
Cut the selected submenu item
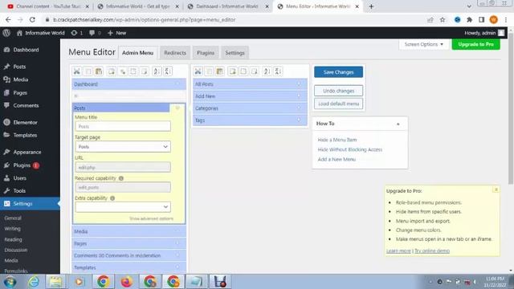198,71
